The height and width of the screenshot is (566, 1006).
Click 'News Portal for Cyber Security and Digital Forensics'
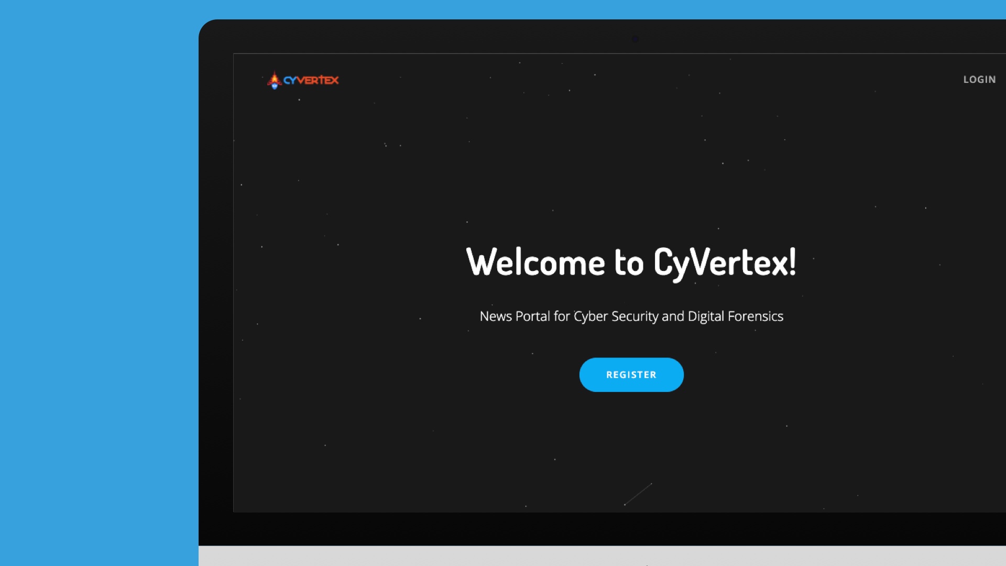pyautogui.click(x=631, y=317)
